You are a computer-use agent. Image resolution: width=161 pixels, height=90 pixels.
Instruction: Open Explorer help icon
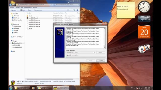tap(77, 10)
